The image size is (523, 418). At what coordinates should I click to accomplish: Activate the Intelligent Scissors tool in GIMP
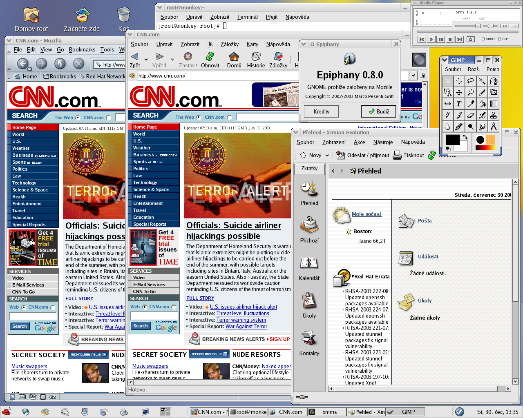[x=448, y=92]
